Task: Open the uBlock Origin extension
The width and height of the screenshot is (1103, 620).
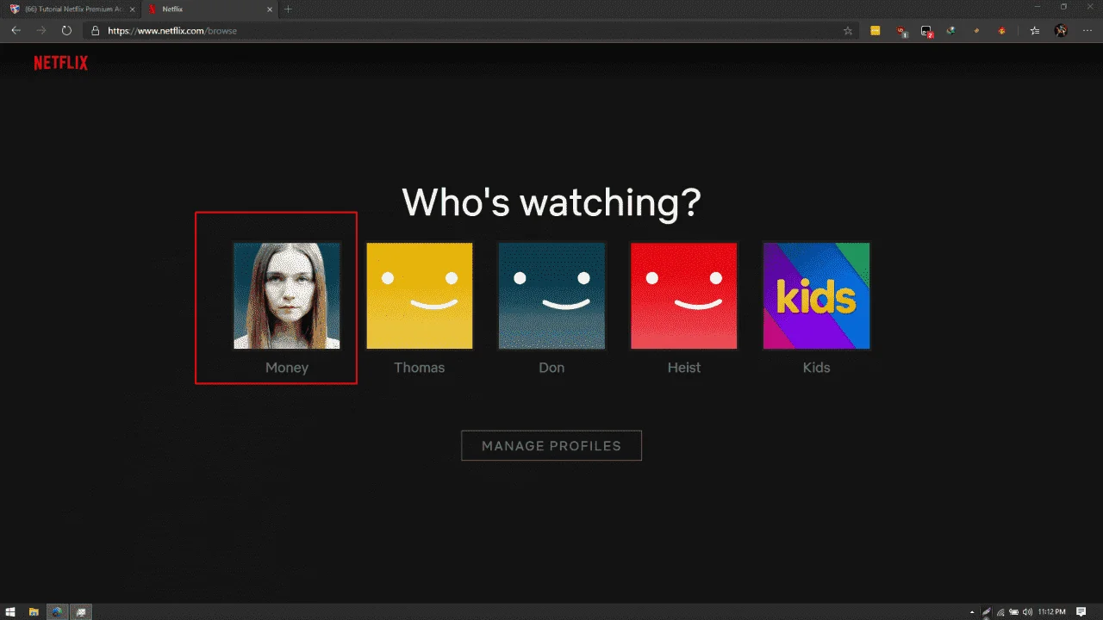Action: coord(901,31)
